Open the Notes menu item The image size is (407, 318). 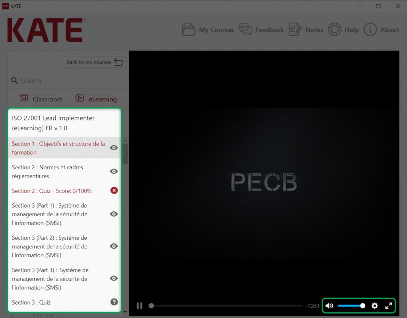[x=306, y=29]
